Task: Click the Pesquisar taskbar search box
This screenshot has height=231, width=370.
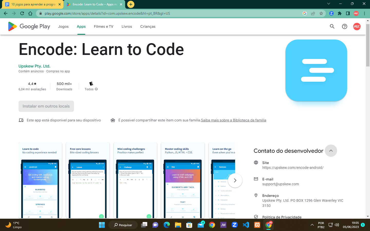Action: [123, 225]
